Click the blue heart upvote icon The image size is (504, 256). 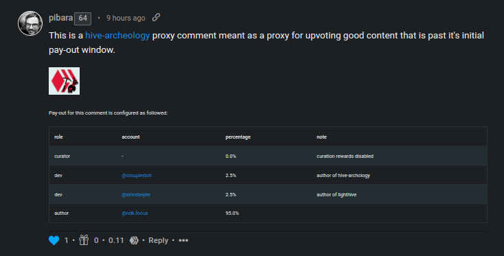point(54,240)
